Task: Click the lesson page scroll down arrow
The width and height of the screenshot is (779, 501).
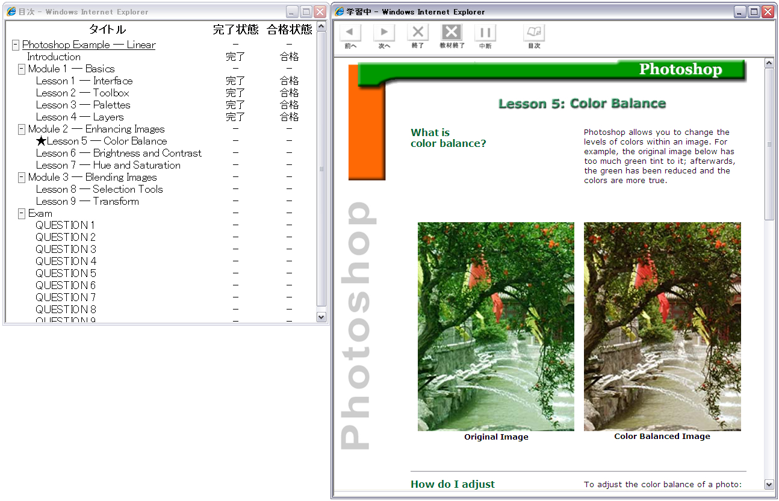Action: (769, 484)
